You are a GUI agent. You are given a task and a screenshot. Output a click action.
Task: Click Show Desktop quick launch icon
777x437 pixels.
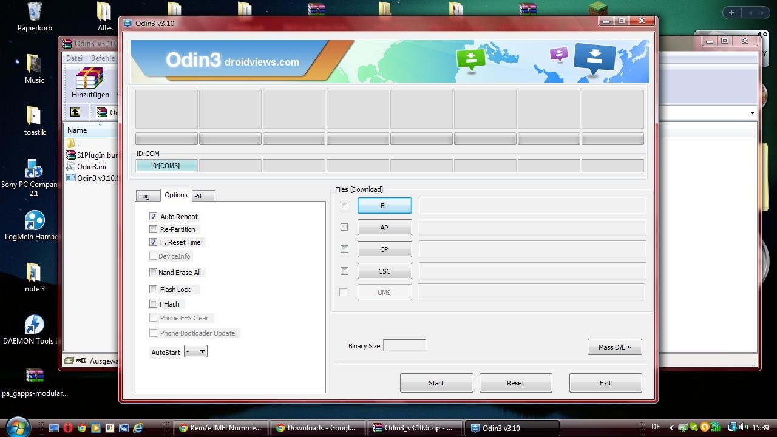[x=54, y=428]
